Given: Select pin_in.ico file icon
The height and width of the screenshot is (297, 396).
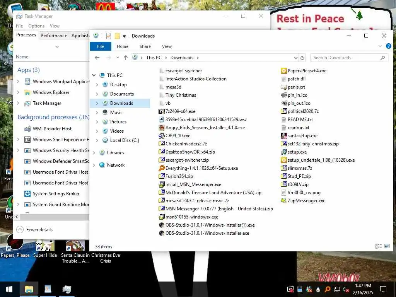Looking at the screenshot, I should (x=283, y=95).
